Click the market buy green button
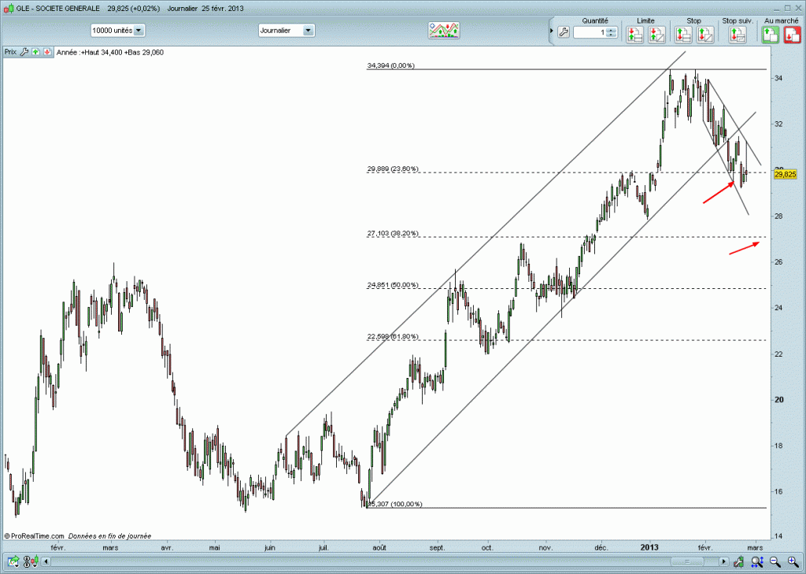Image resolution: width=806 pixels, height=574 pixels. pos(770,34)
